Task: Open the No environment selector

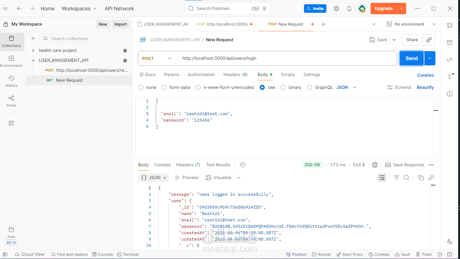Action: tap(411, 24)
